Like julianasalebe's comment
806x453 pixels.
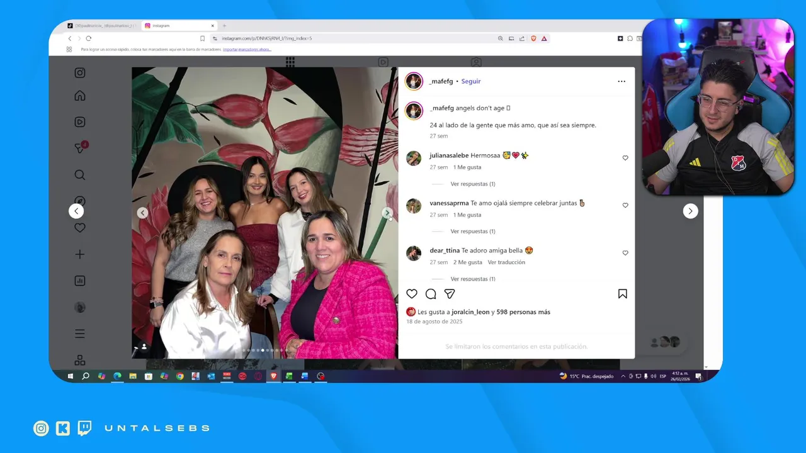[x=625, y=158]
